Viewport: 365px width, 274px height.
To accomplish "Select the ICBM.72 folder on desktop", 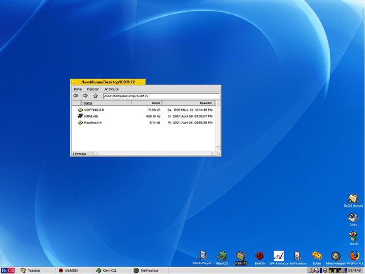I will point(241,256).
